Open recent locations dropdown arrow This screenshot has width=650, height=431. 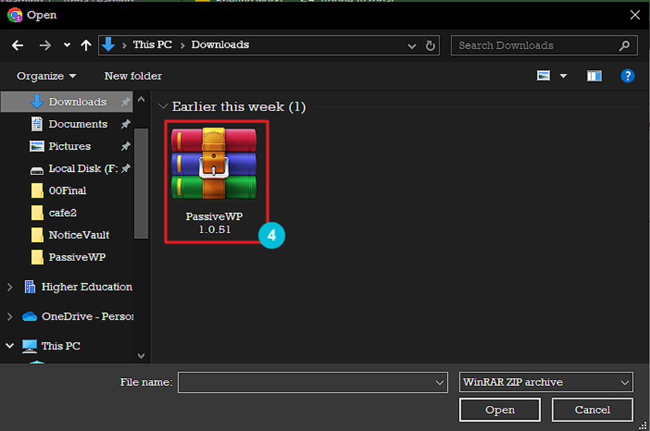click(x=67, y=45)
